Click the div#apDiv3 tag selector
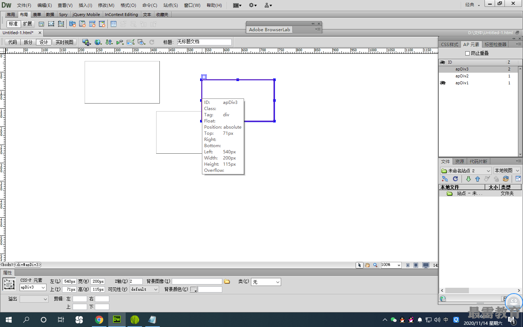Image resolution: width=523 pixels, height=327 pixels. click(x=28, y=265)
